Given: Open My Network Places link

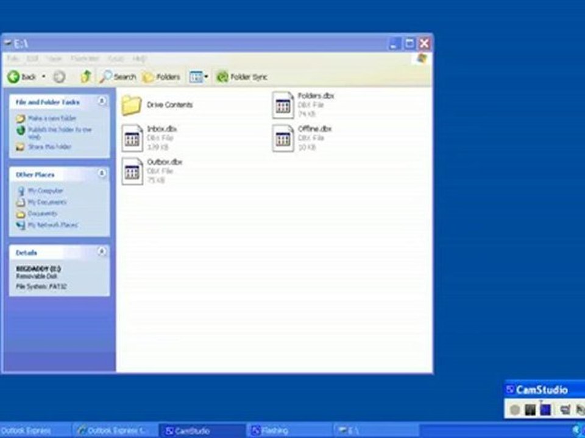Looking at the screenshot, I should tap(53, 225).
